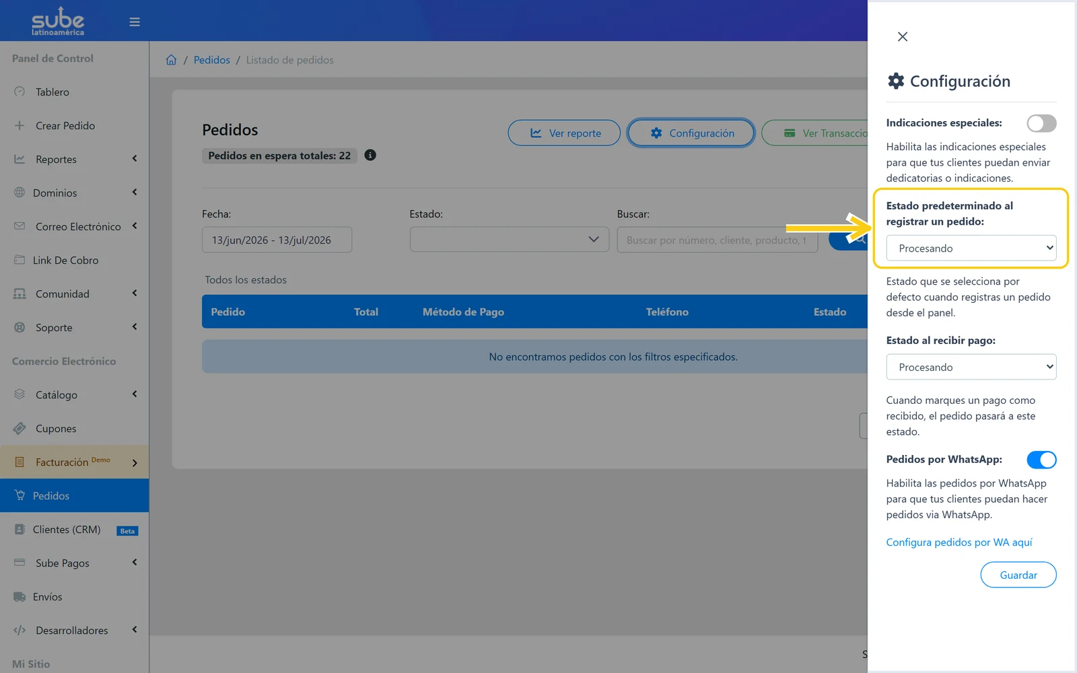This screenshot has width=1077, height=673.
Task: Click the Configuración button in Pedidos header
Action: coord(691,133)
